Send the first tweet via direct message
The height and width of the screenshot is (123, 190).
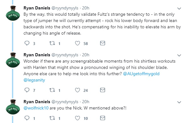click(102, 43)
